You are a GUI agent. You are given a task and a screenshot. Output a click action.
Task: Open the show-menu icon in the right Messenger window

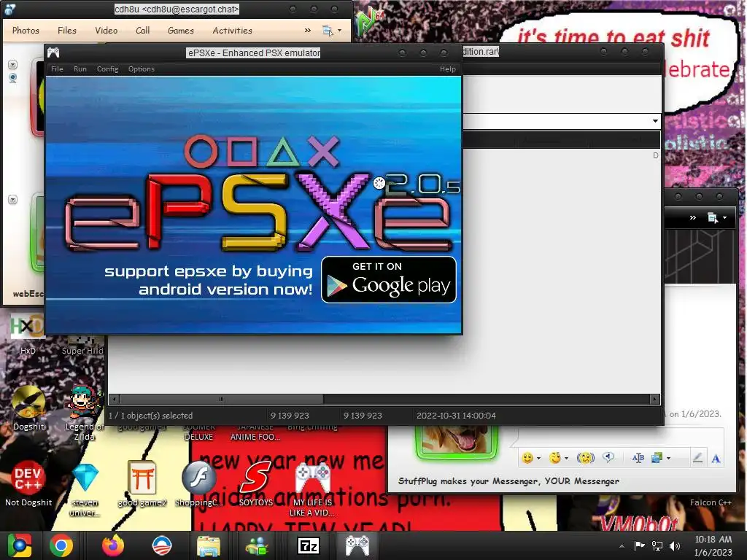712,217
